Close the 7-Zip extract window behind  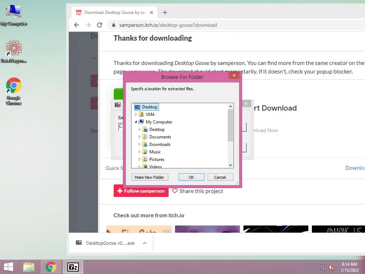tap(246, 104)
